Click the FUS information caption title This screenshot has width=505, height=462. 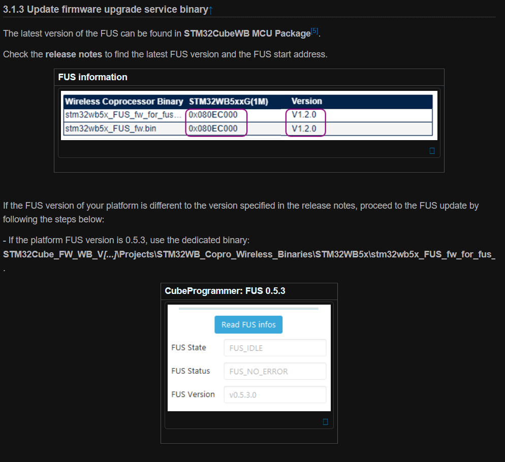pyautogui.click(x=93, y=77)
